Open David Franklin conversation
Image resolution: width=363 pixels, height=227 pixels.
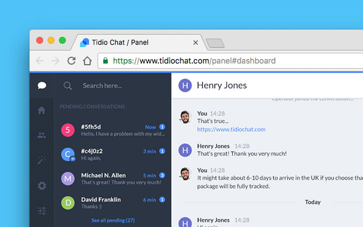click(113, 203)
